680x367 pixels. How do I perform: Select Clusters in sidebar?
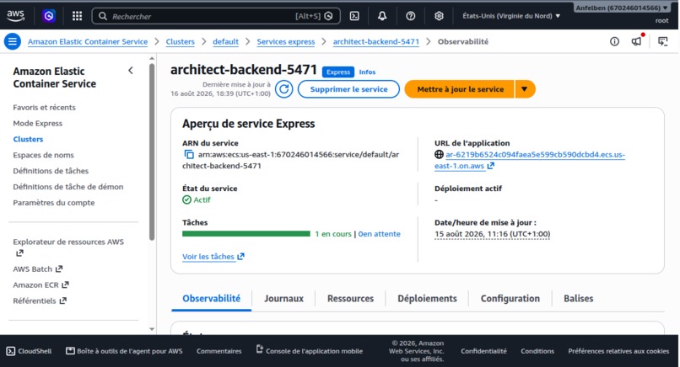coord(28,139)
